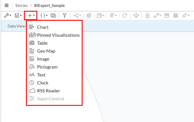This screenshot has height=122, width=194.
Task: Click the target goal icon
Action: (x=89, y=16)
